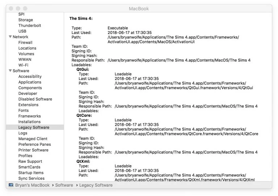
Task: Select The Sims 4 heading text
Action: 81,18
